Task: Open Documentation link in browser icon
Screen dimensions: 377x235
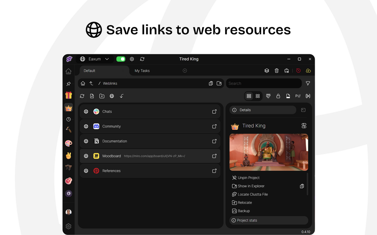Action: point(214,141)
